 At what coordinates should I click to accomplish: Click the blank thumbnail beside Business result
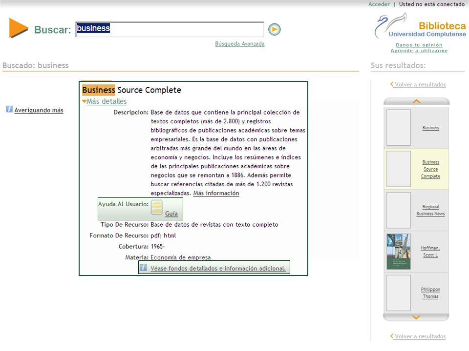click(x=399, y=127)
